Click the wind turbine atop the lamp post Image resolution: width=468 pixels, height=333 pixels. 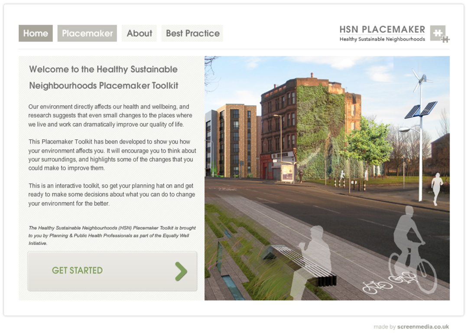tap(420, 79)
